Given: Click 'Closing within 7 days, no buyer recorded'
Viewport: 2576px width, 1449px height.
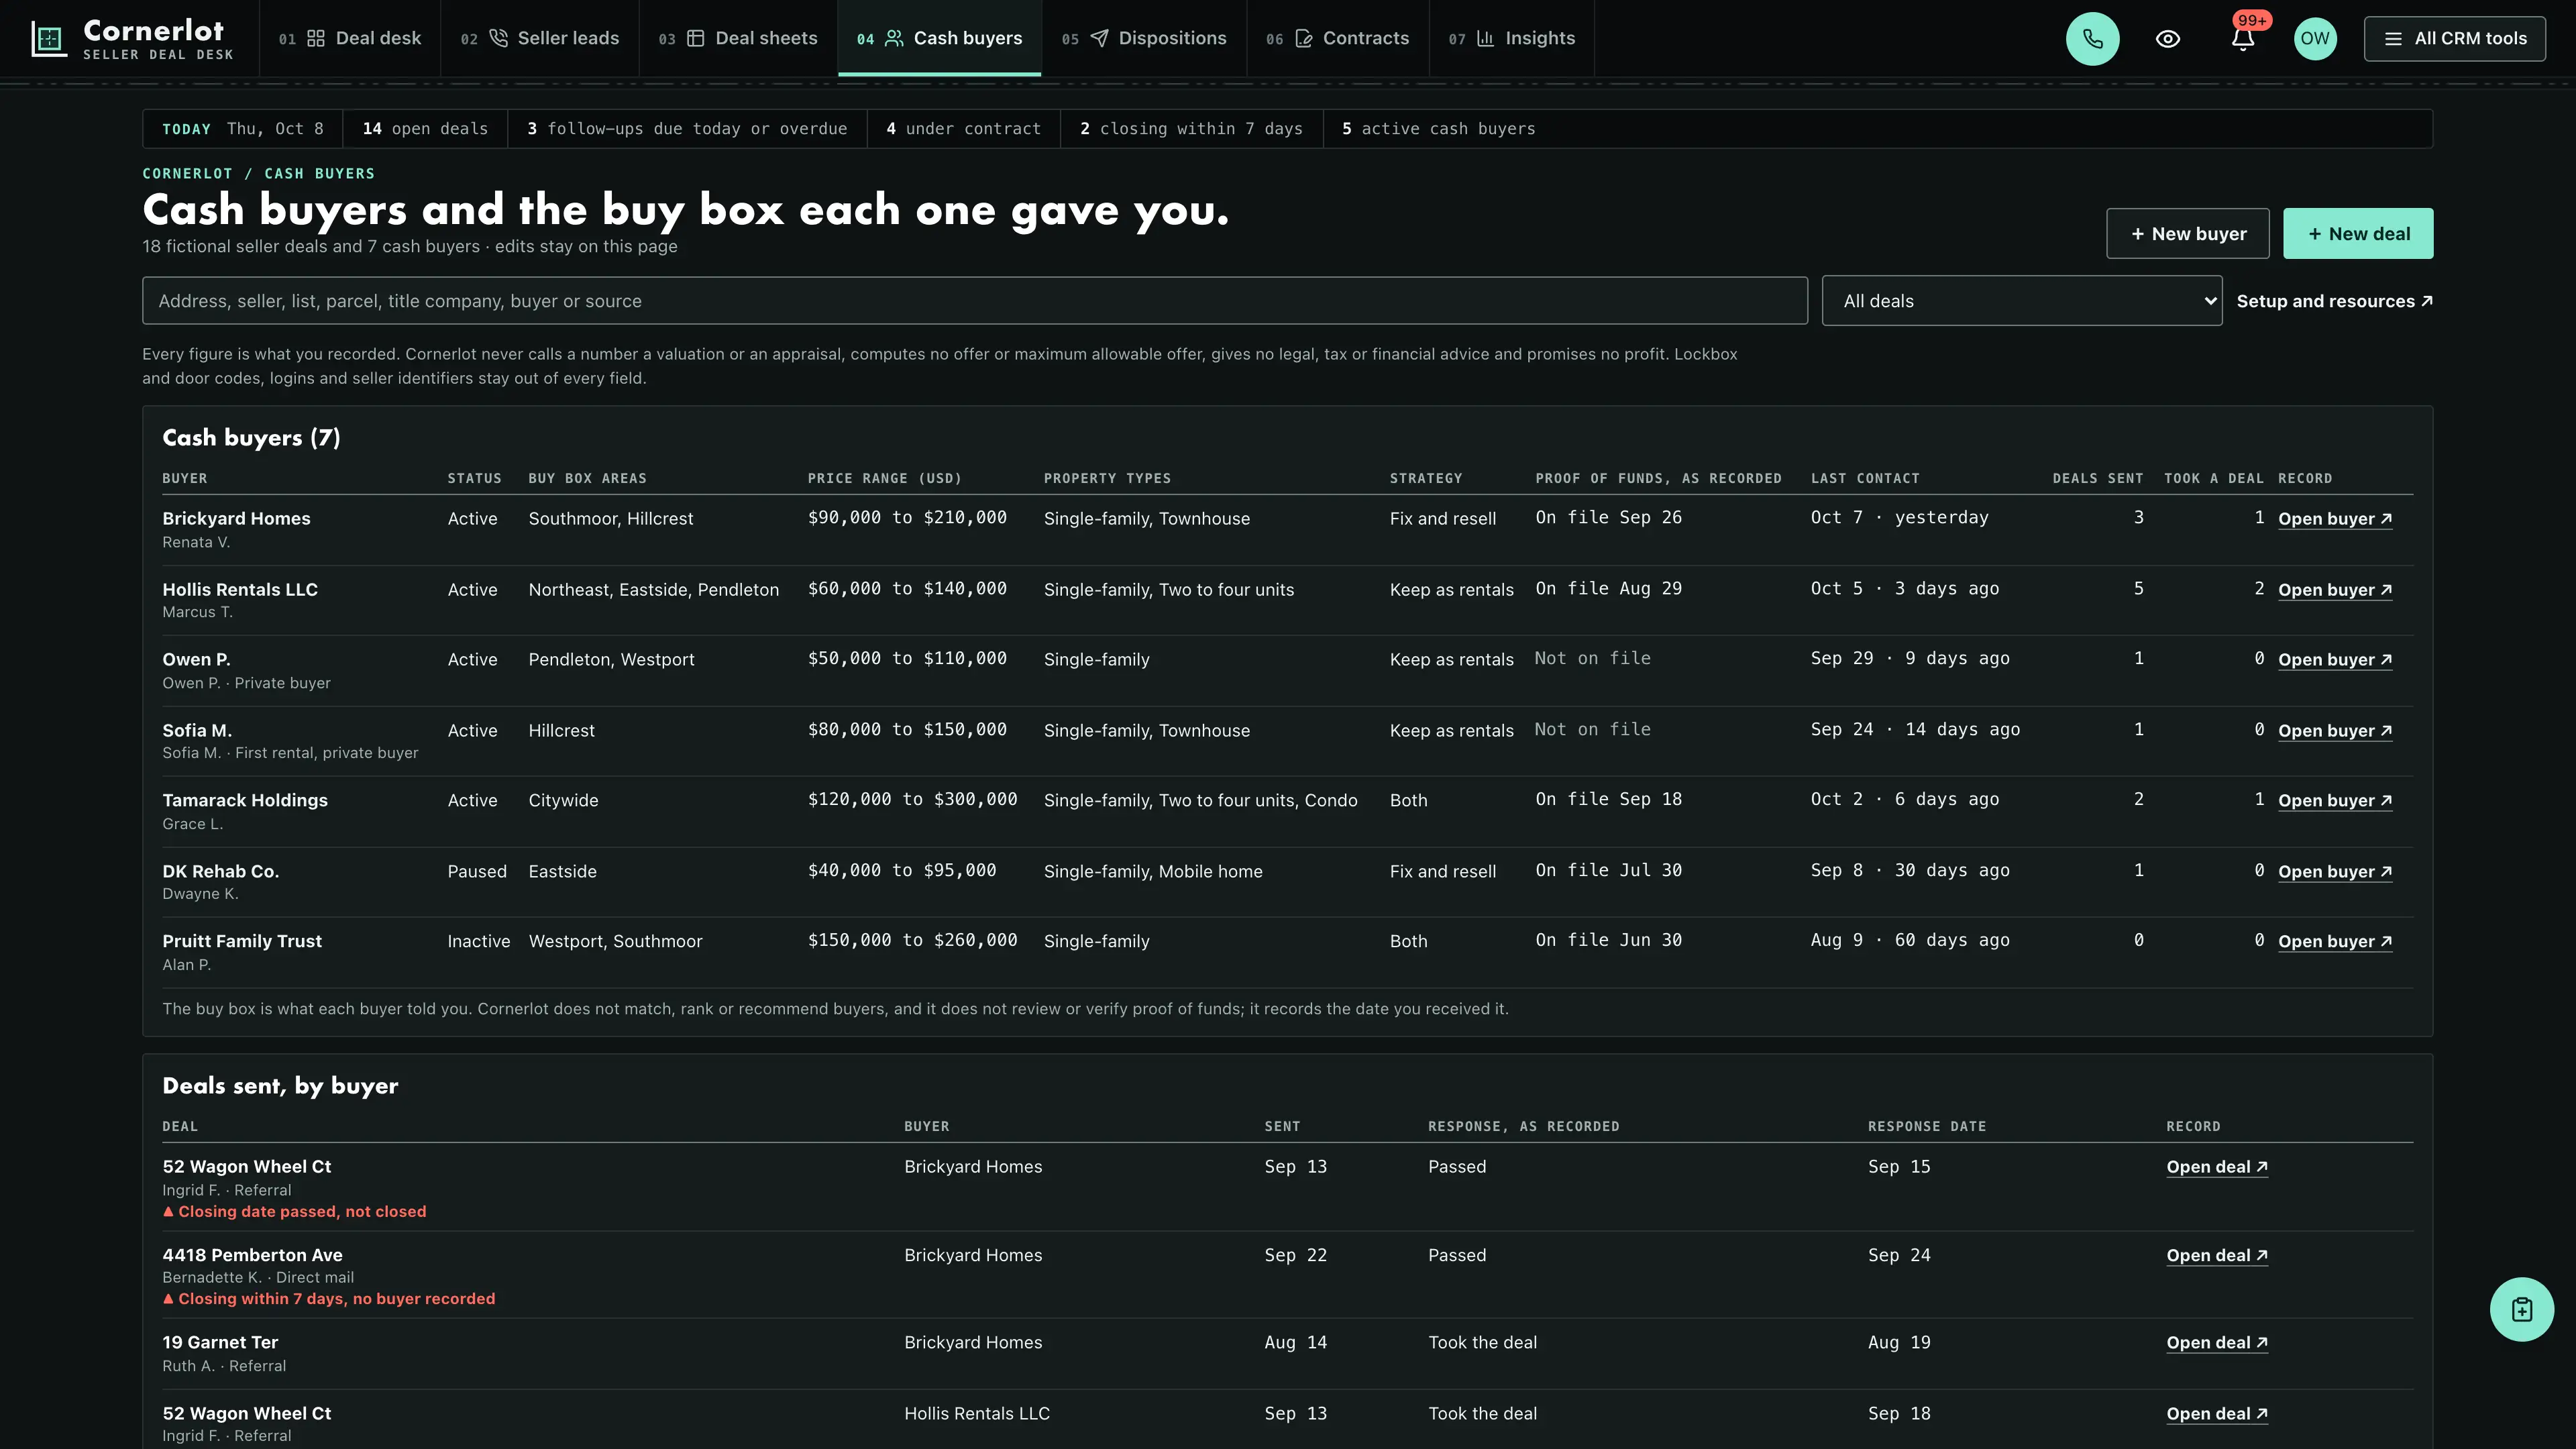Looking at the screenshot, I should coord(328,1298).
